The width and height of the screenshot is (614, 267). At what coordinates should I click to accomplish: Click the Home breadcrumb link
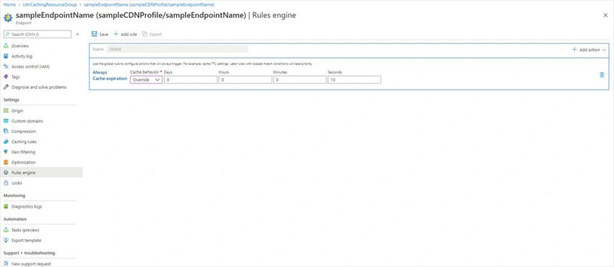9,5
